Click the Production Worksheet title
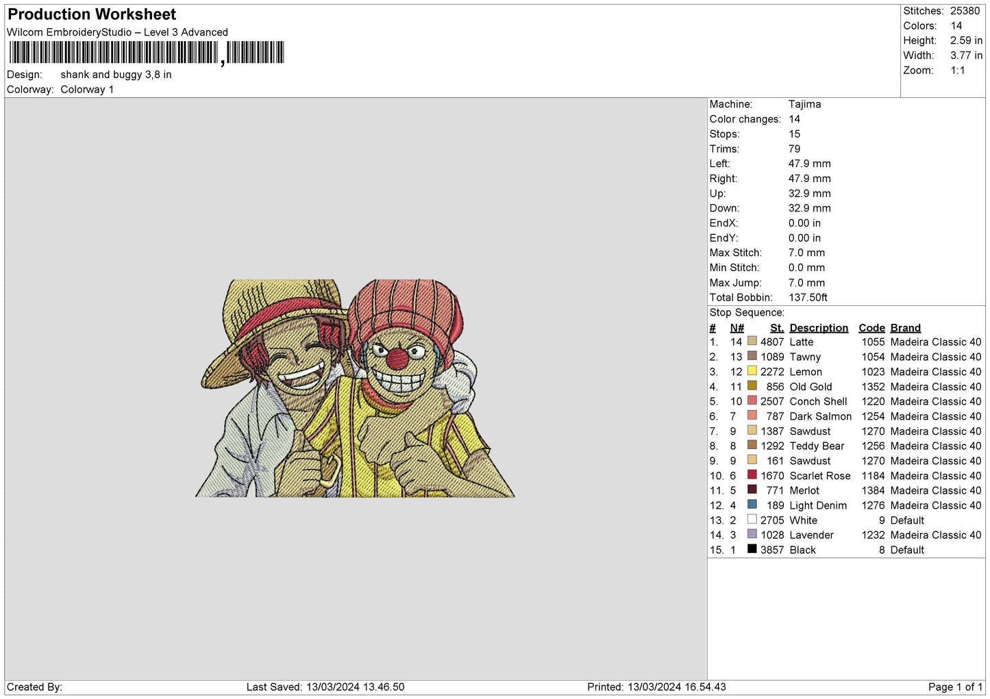Viewport: 990px width, 699px height. [92, 14]
